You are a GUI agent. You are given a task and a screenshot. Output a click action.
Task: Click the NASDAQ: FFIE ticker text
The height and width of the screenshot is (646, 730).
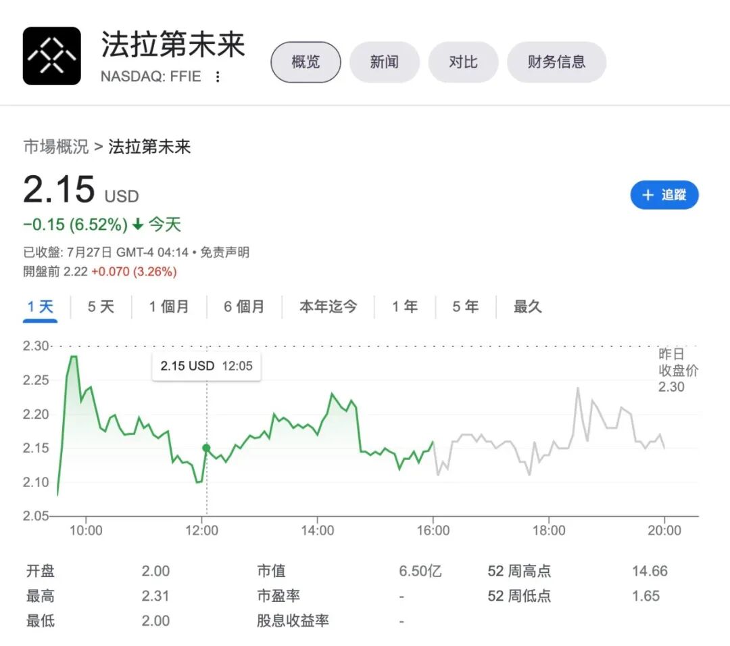(x=151, y=76)
